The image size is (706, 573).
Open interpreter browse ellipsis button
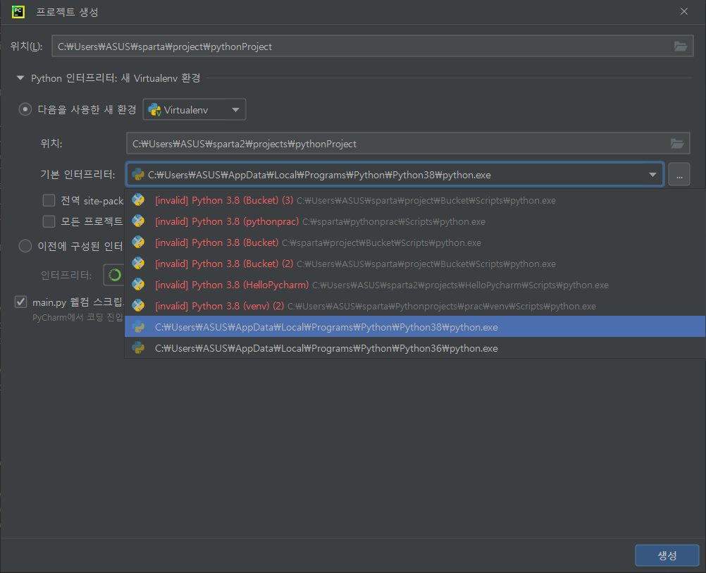tap(679, 175)
